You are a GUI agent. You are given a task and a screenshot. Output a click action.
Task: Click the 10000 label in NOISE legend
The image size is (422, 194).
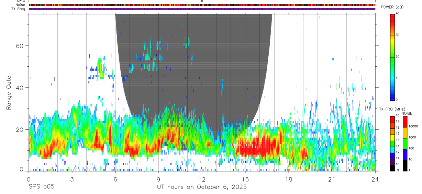[413, 126]
